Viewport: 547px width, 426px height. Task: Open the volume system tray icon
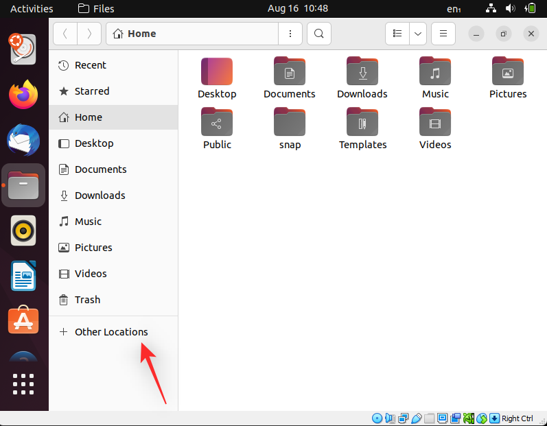(511, 8)
